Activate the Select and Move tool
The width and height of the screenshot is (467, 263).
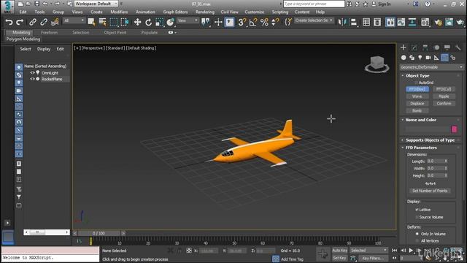click(x=137, y=22)
